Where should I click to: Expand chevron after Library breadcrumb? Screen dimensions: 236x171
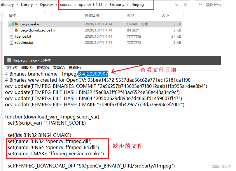[x=36, y=5]
